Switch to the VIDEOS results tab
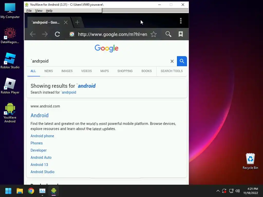Viewport: 263px width, 197px height. (86, 71)
